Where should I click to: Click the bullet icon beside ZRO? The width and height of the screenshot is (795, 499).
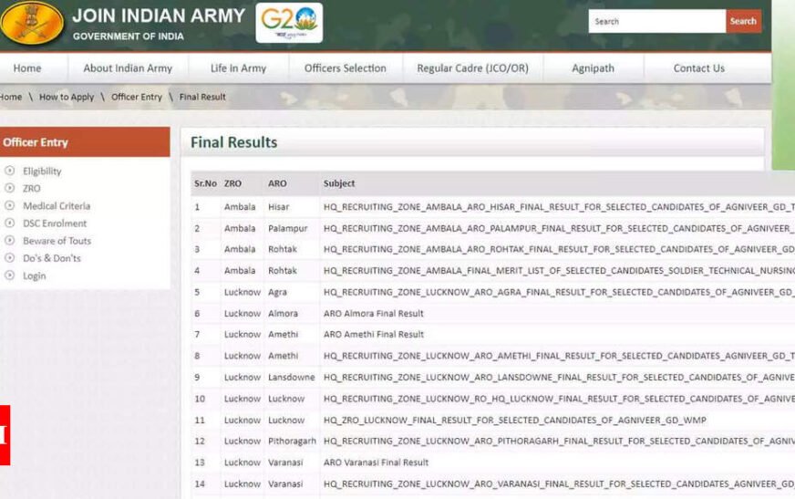pyautogui.click(x=10, y=188)
